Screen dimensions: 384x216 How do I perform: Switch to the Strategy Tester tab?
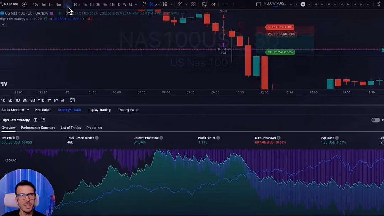coord(70,110)
